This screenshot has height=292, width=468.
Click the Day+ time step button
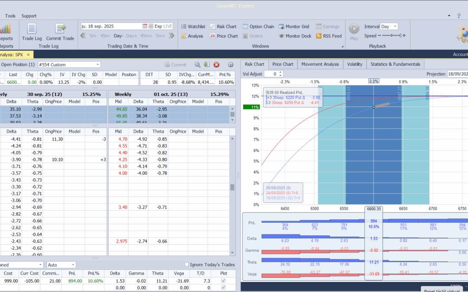132,36
